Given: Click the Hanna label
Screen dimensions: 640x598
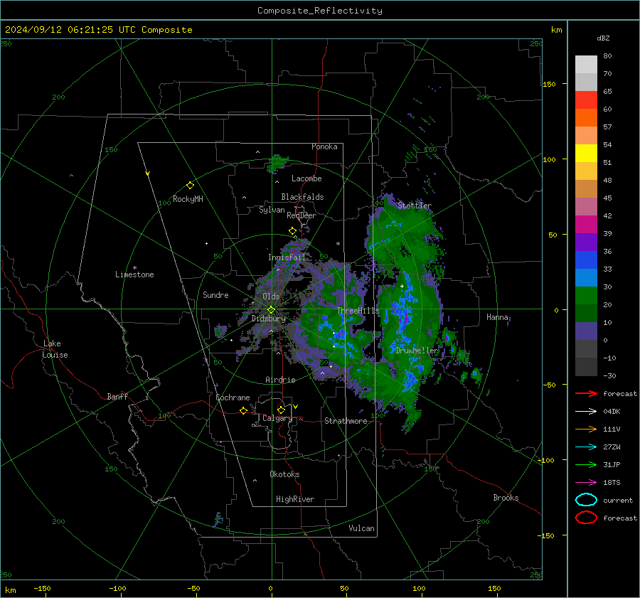Looking at the screenshot, I should (497, 317).
